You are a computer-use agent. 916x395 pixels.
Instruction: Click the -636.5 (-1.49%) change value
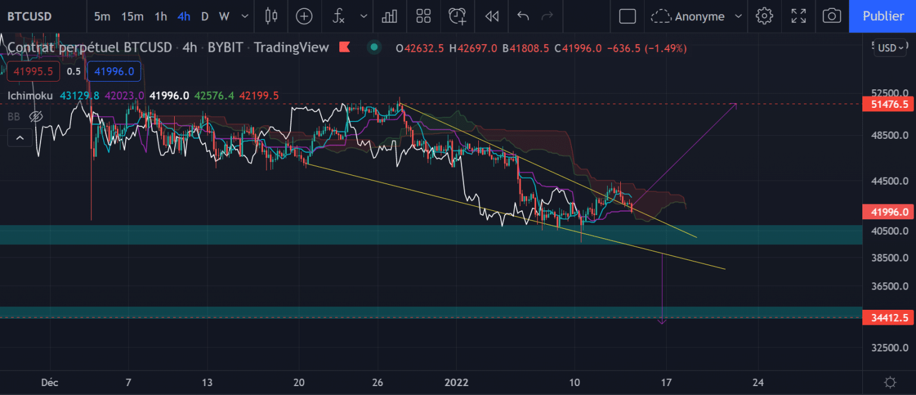[x=646, y=48]
